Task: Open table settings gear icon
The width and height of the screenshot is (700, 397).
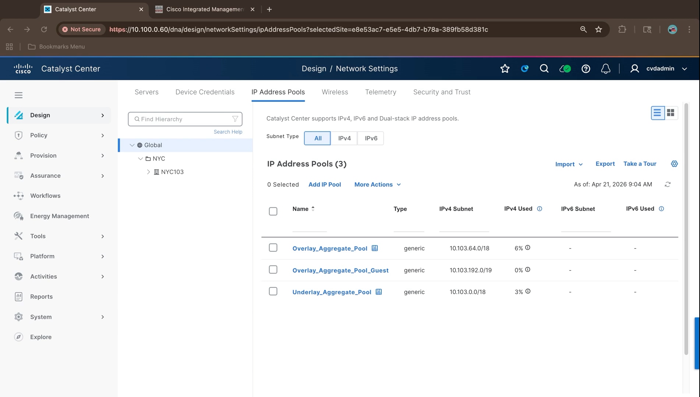Action: pyautogui.click(x=674, y=164)
